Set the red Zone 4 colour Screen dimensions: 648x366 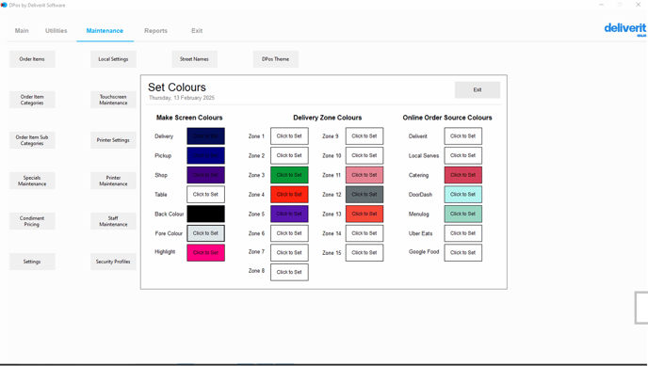pos(289,195)
